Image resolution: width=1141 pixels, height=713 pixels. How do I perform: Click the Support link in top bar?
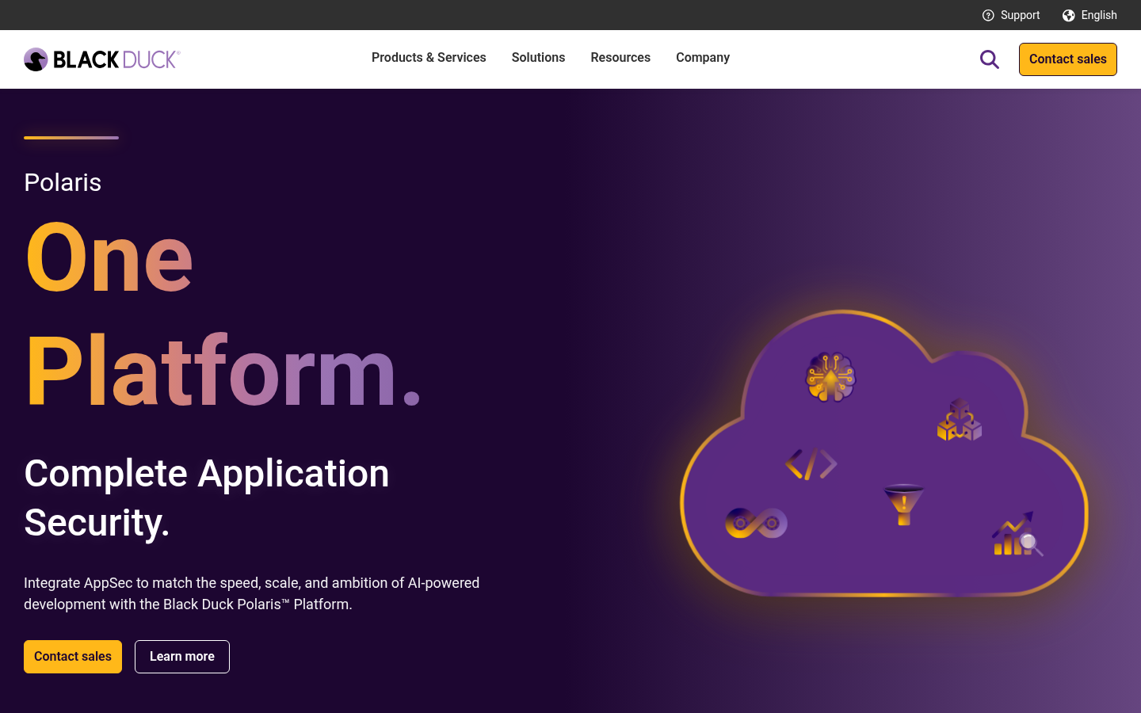click(x=1020, y=15)
